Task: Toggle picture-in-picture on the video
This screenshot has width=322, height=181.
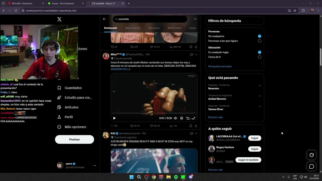Action: (x=188, y=118)
